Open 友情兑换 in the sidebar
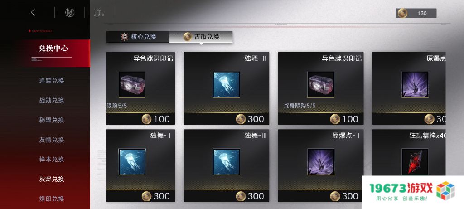Image resolution: width=464 pixels, height=209 pixels. pos(52,140)
